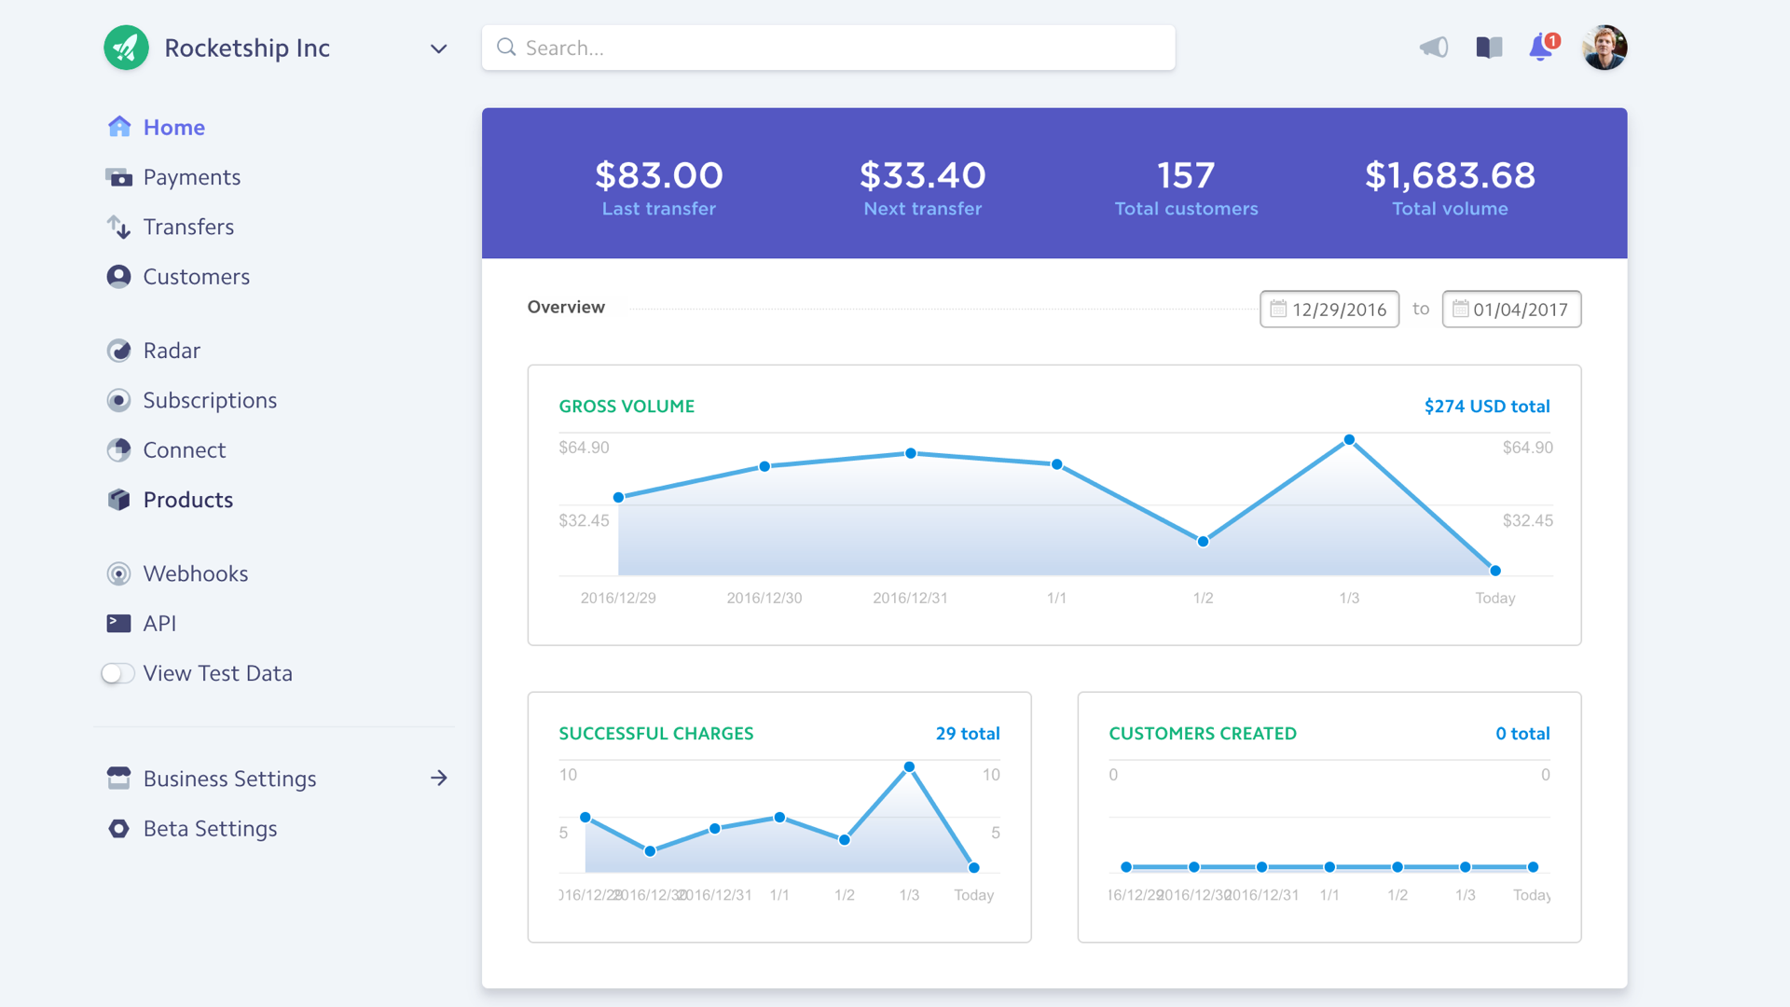The height and width of the screenshot is (1007, 1790).
Task: Open the documentation book icon
Action: pyautogui.click(x=1489, y=48)
